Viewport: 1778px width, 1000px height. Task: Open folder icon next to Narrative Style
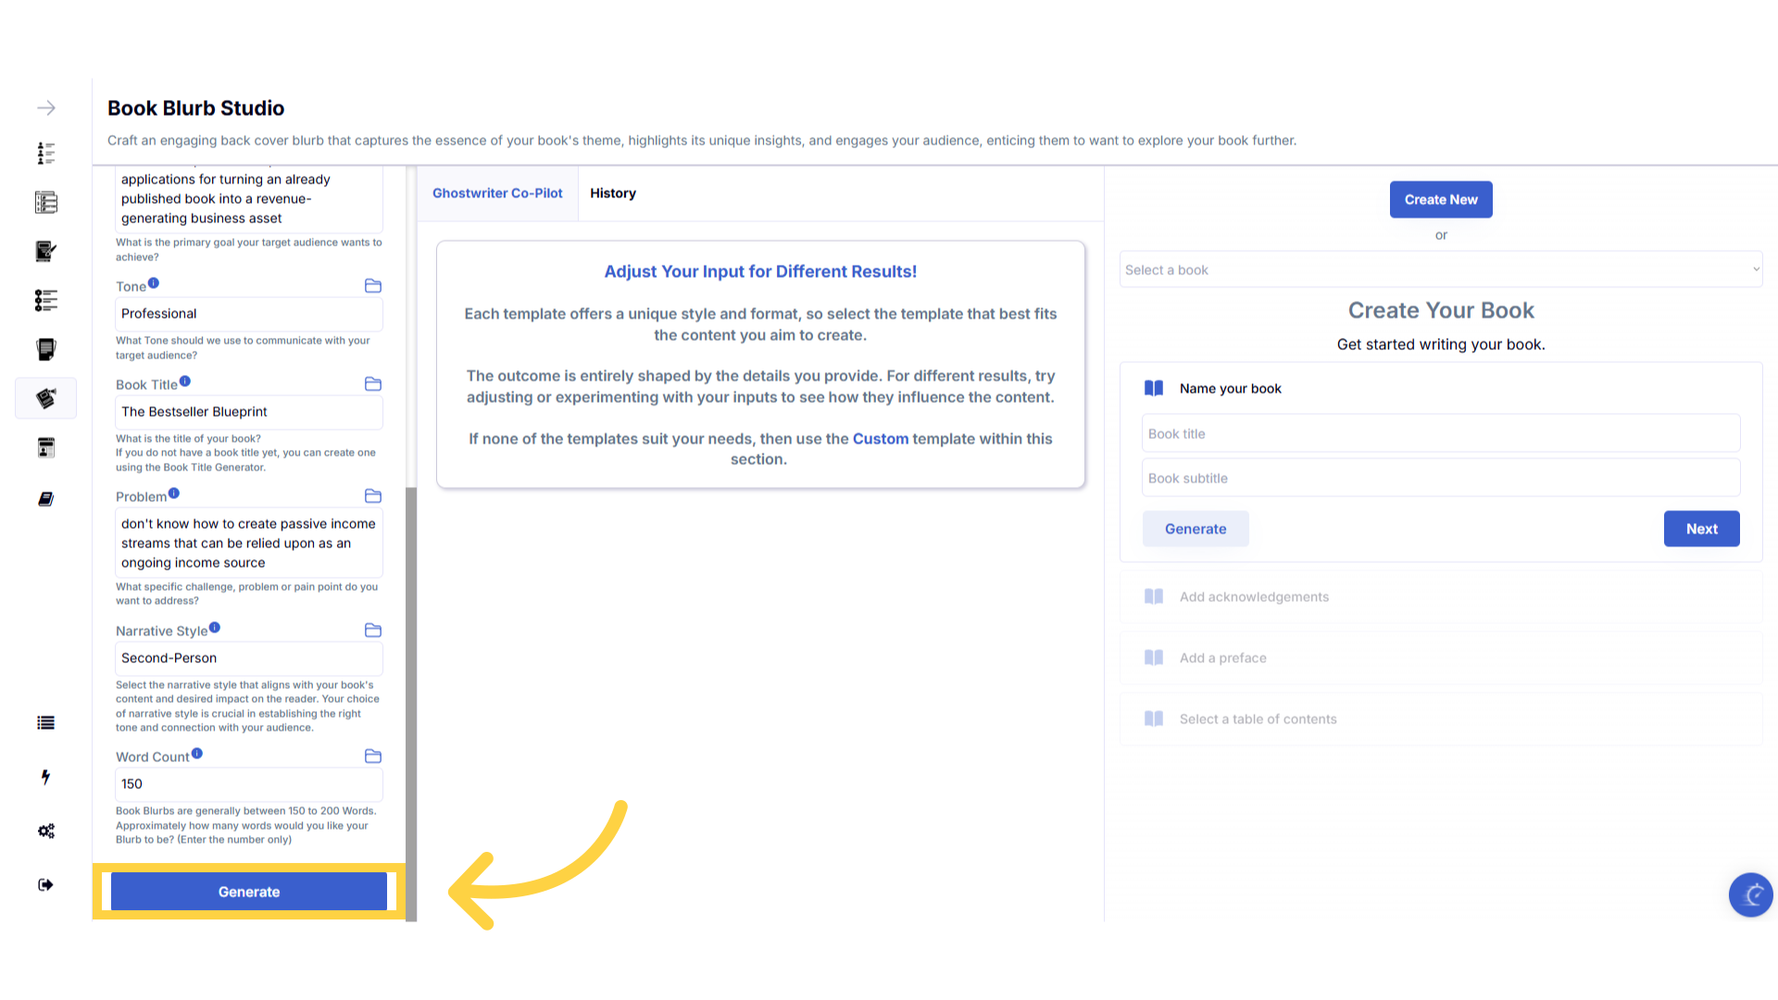click(373, 631)
